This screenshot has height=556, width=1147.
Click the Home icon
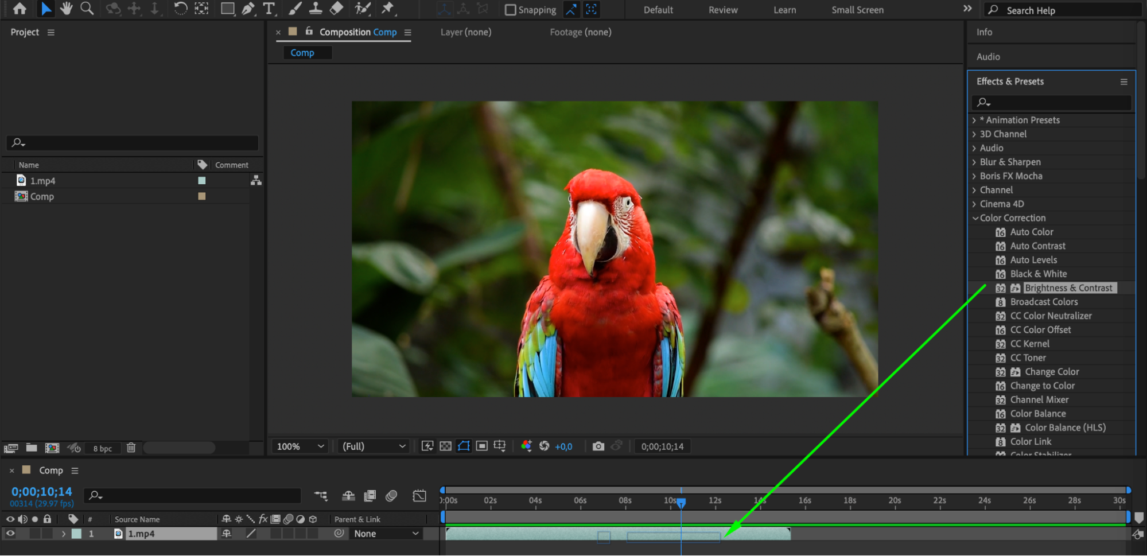point(20,9)
